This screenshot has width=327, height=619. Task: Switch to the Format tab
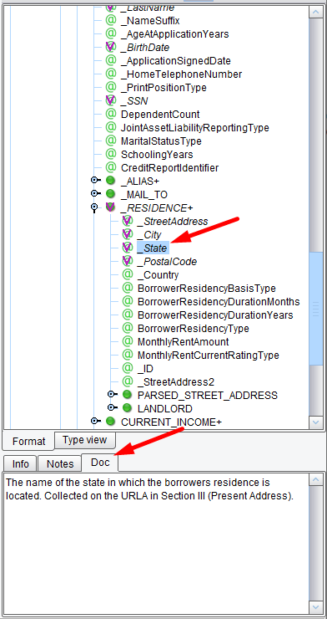28,441
